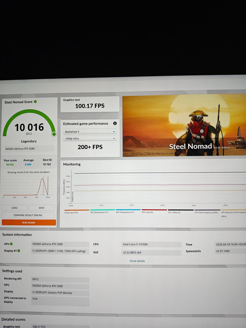The height and width of the screenshot is (328, 246).
Task: Click the info icon next to Best
Action: pyautogui.click(x=50, y=160)
